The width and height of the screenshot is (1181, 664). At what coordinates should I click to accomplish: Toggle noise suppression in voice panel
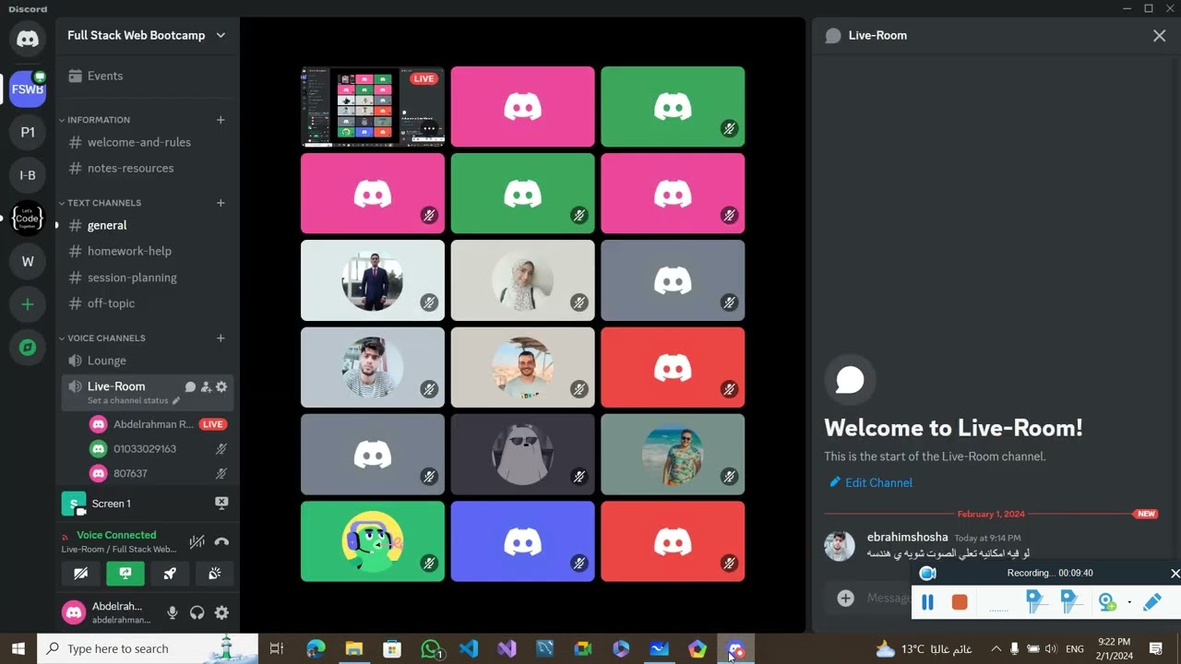point(197,542)
